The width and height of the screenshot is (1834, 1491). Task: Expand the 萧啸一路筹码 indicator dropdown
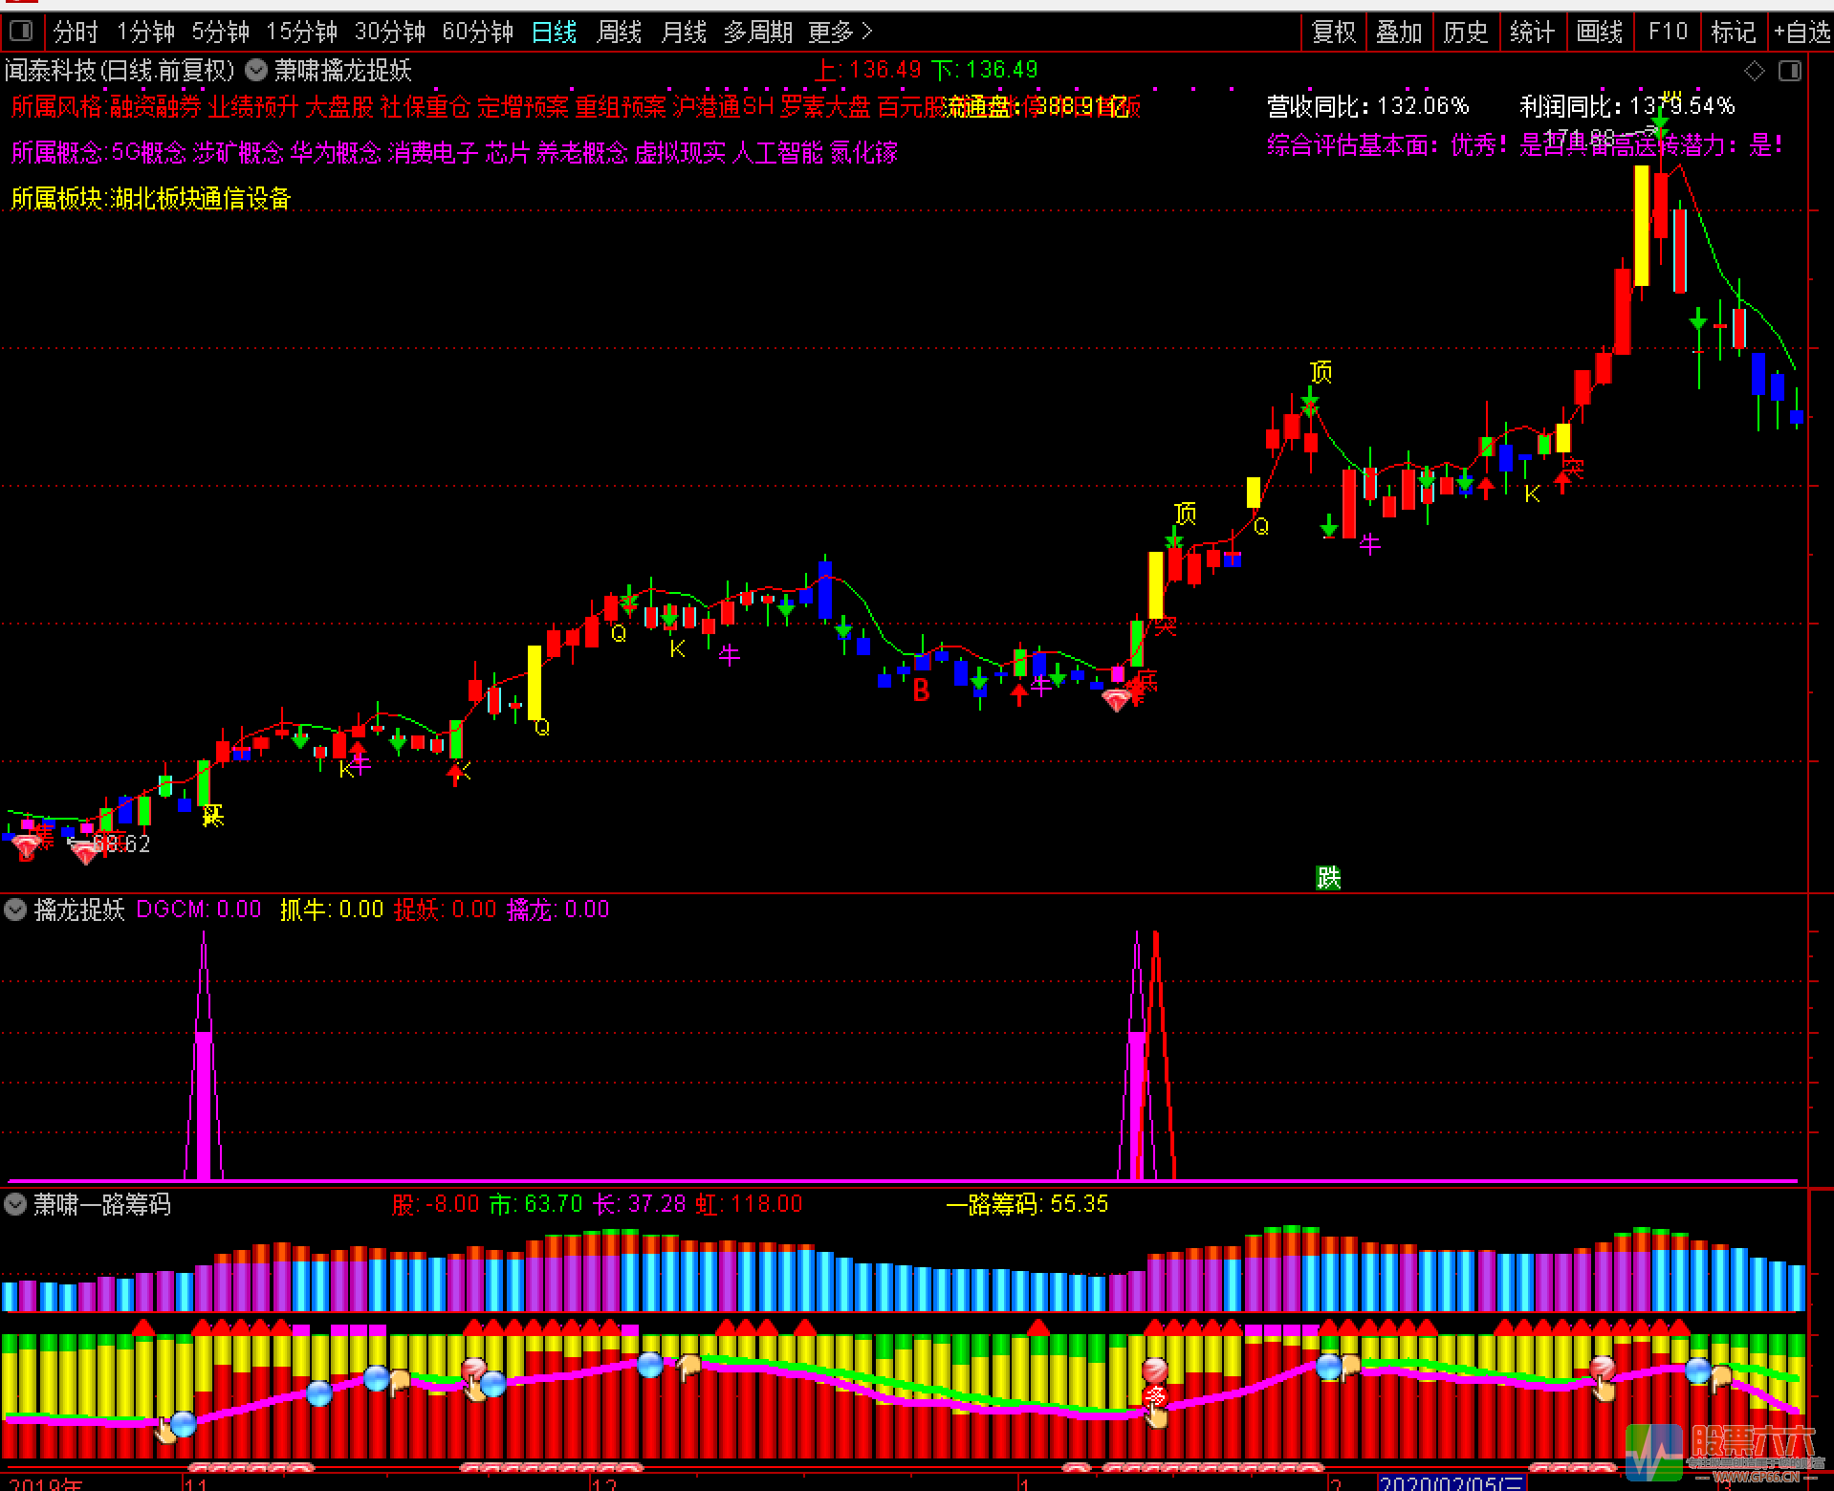(x=15, y=1204)
